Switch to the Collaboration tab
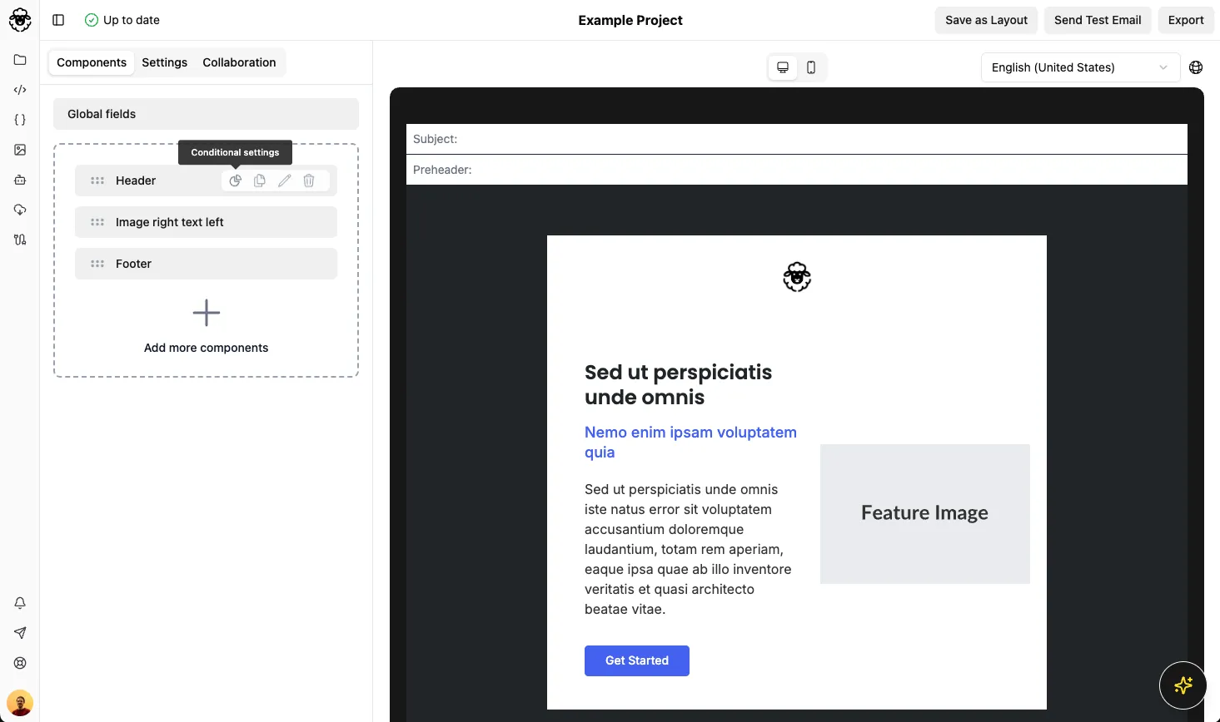 click(239, 62)
